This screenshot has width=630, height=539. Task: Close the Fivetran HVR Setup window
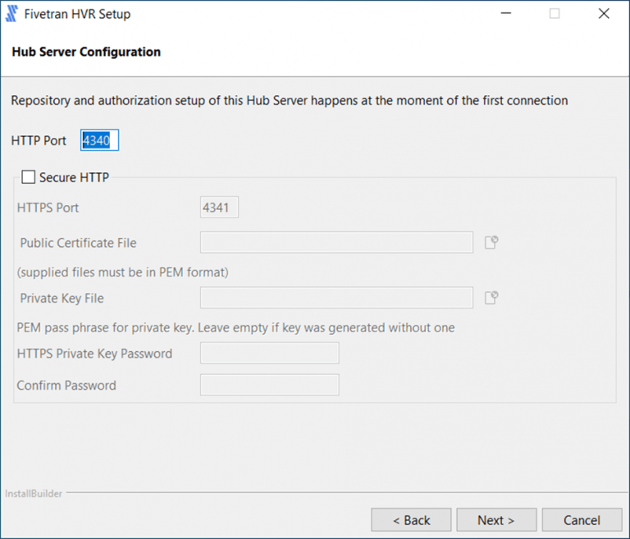(605, 14)
